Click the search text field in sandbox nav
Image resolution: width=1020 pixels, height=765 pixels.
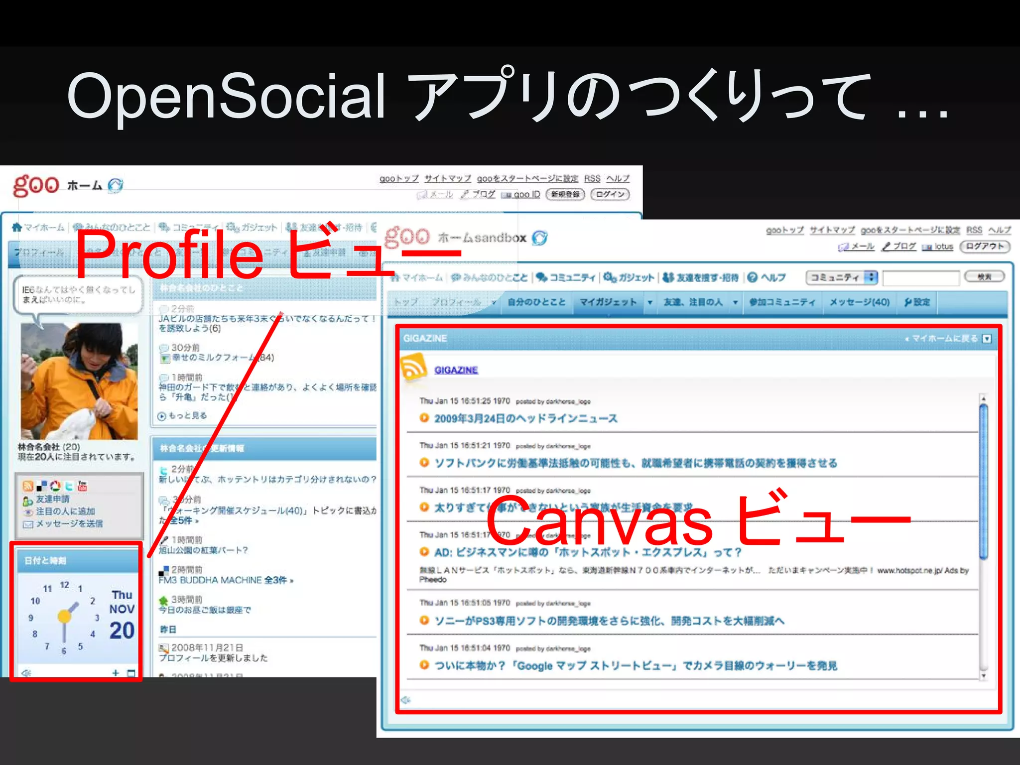[921, 277]
